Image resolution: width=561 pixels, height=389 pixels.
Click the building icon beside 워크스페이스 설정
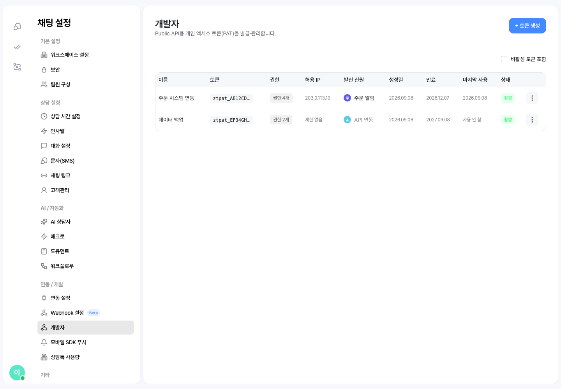point(44,55)
